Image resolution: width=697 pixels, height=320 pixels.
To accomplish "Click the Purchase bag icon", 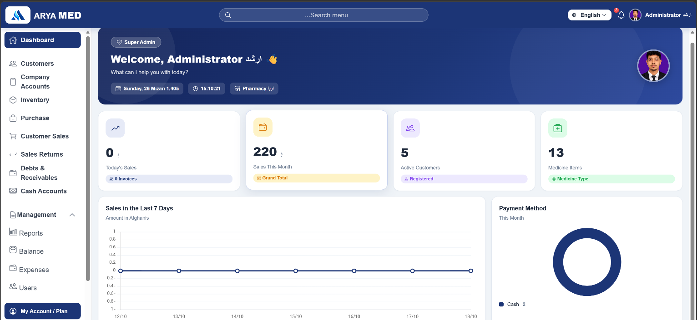I will (x=13, y=118).
